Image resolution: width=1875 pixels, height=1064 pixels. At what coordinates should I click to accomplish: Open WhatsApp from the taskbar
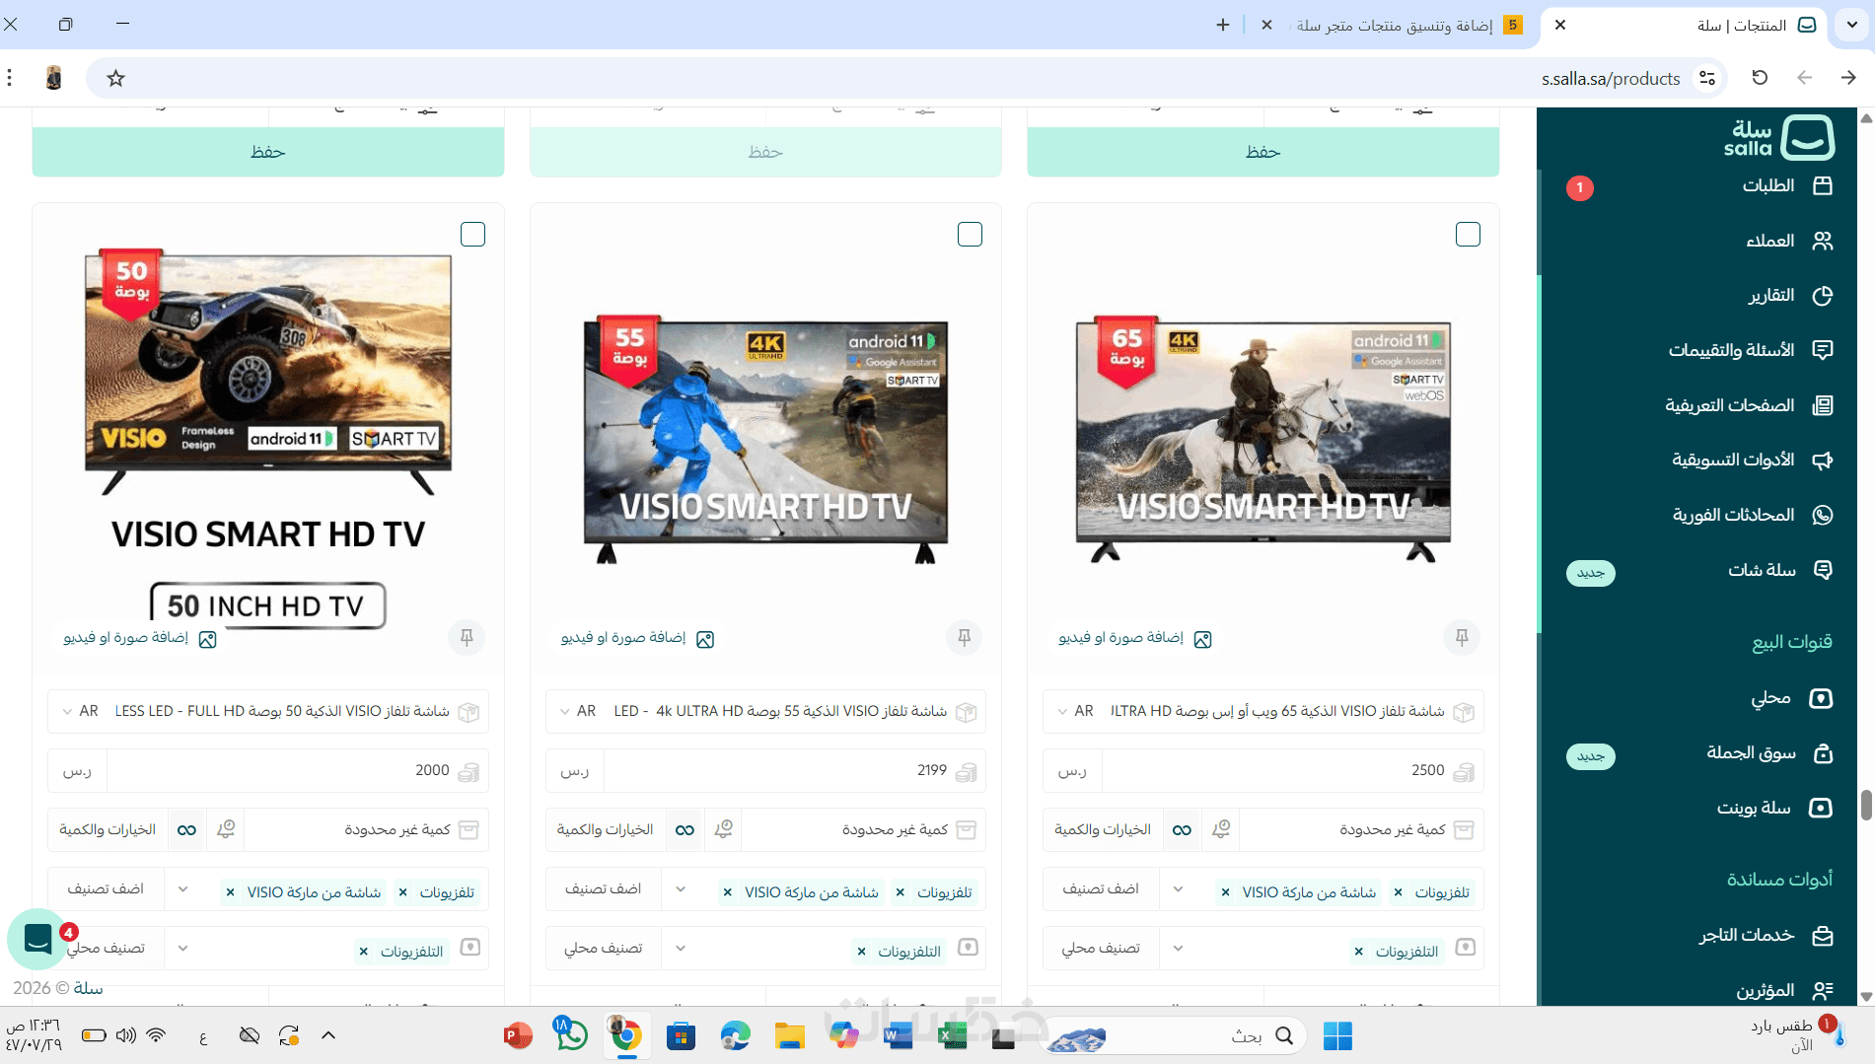[570, 1035]
